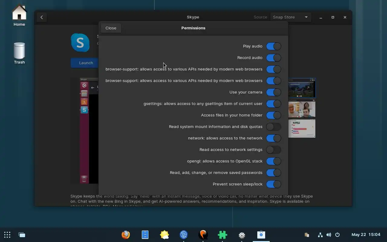The image size is (387, 242).
Task: Click the Skype logo in Software window
Action: click(80, 43)
